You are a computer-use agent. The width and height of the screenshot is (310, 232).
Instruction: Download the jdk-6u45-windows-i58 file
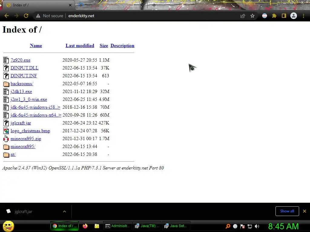(35, 107)
